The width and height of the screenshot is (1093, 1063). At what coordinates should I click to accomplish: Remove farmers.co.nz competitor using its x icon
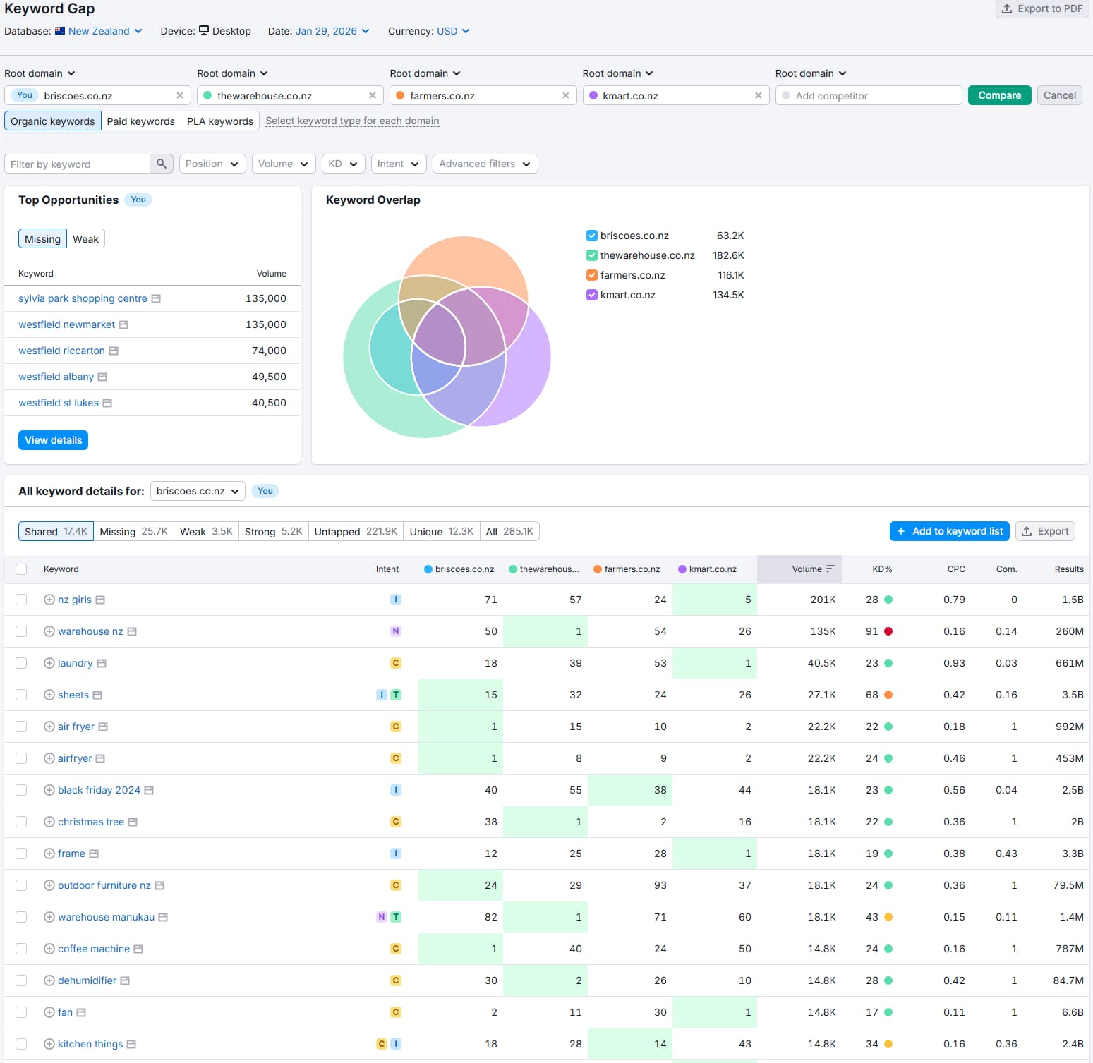click(566, 95)
